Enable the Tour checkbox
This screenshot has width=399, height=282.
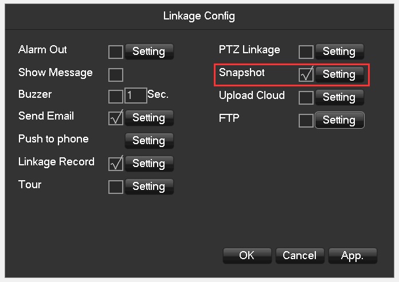[116, 186]
